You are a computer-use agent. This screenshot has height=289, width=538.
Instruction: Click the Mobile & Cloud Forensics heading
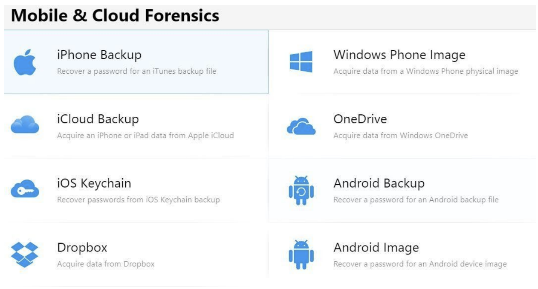[115, 16]
